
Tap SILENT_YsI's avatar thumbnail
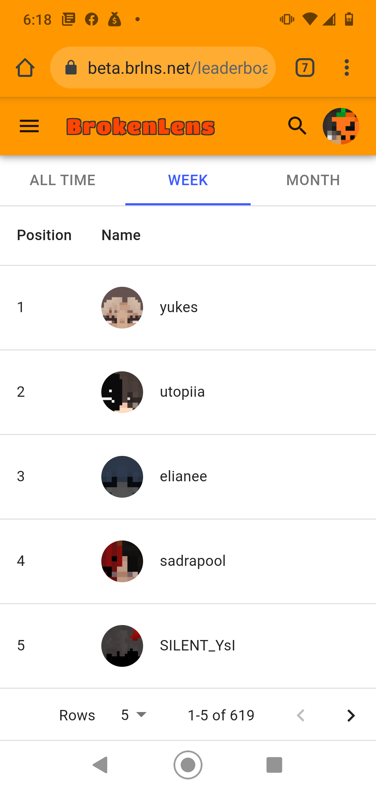pos(122,646)
